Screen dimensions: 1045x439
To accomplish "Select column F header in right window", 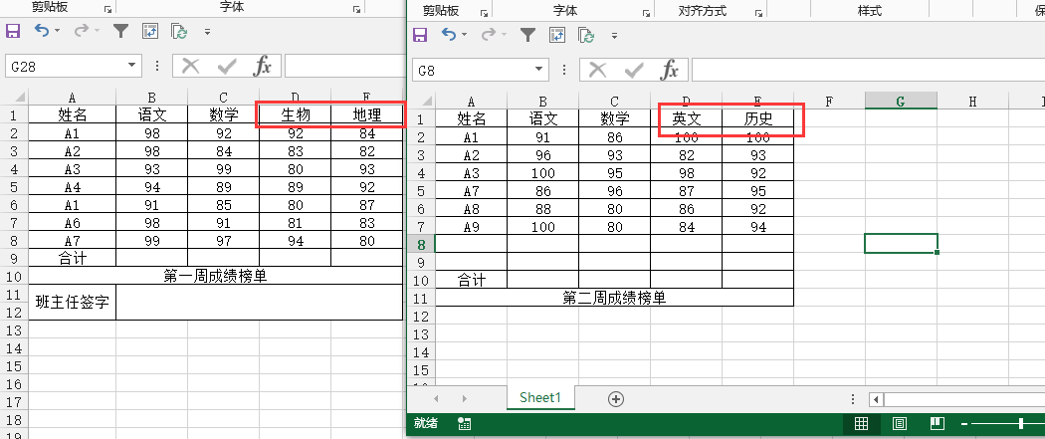I will coord(829,102).
